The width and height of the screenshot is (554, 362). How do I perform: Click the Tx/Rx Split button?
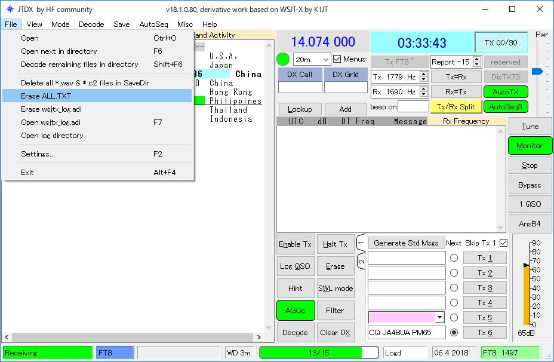click(455, 107)
